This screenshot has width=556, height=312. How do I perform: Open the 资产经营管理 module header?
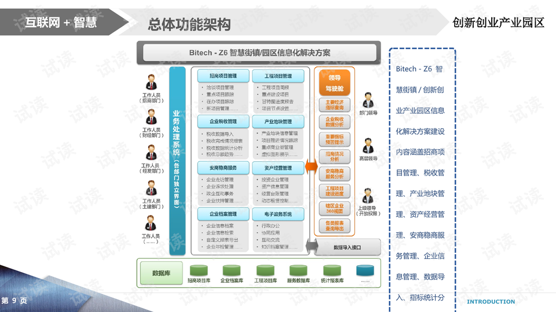pyautogui.click(x=278, y=168)
